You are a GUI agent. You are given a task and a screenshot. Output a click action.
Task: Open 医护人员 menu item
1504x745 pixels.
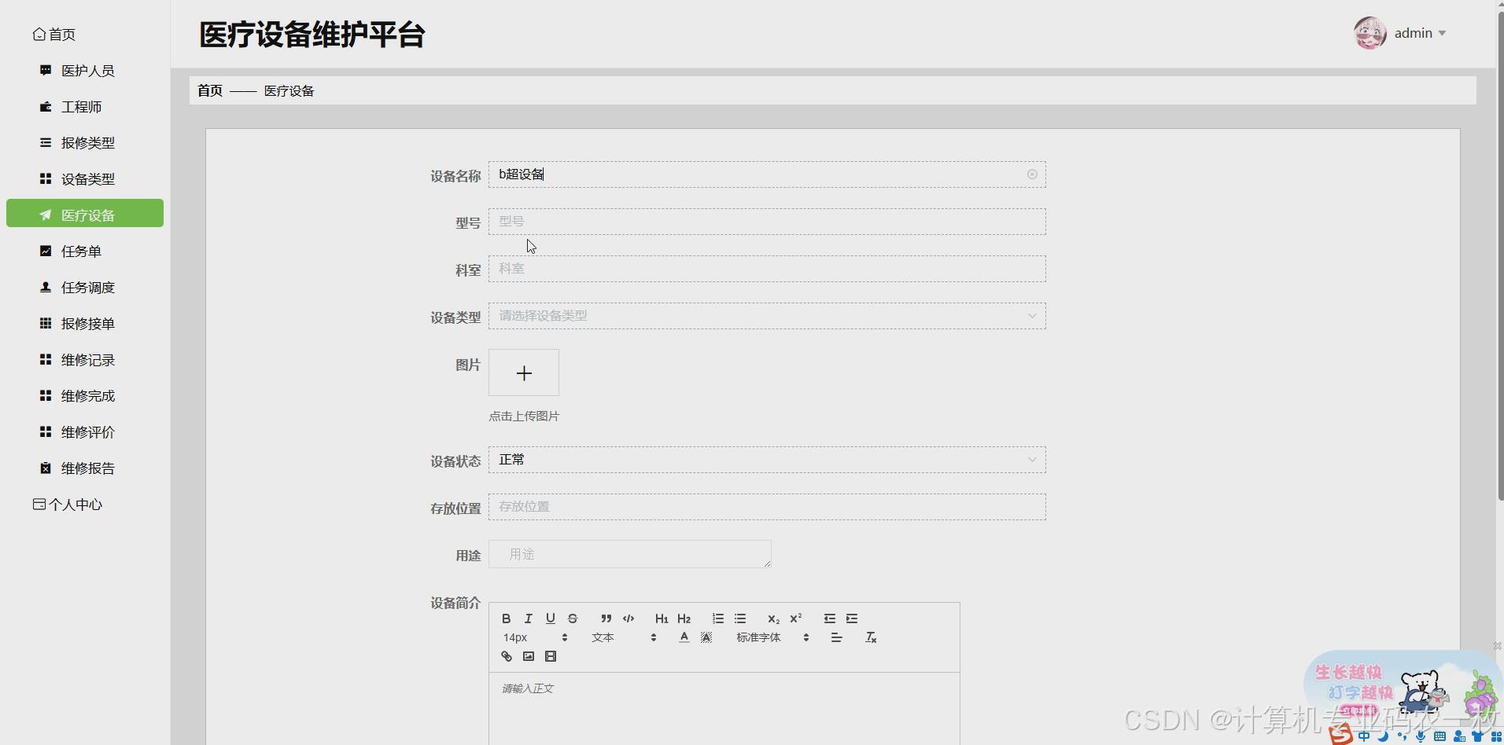click(x=85, y=71)
